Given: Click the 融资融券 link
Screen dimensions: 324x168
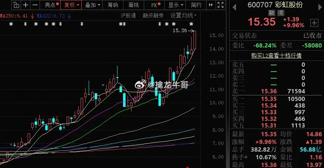Looking at the screenshot, I should coord(153,16).
